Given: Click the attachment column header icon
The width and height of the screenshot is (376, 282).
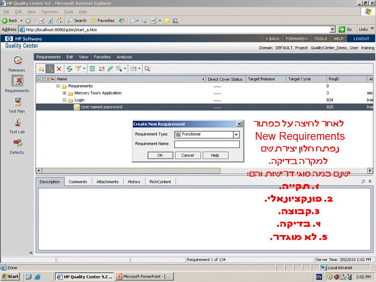Looking at the screenshot, I should pyautogui.click(x=38, y=79).
